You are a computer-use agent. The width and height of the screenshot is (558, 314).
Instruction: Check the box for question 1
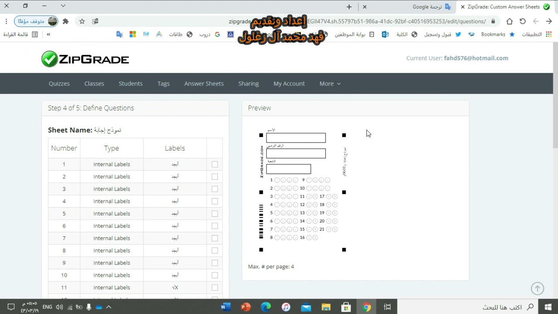click(x=214, y=164)
